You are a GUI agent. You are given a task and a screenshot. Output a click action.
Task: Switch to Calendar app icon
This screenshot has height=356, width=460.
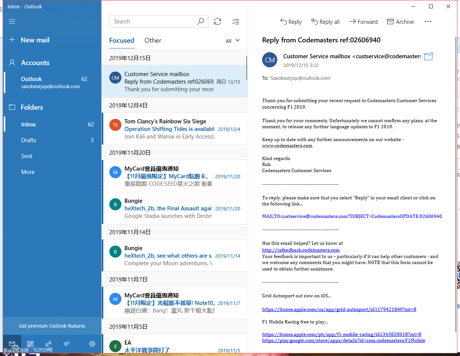click(x=30, y=344)
